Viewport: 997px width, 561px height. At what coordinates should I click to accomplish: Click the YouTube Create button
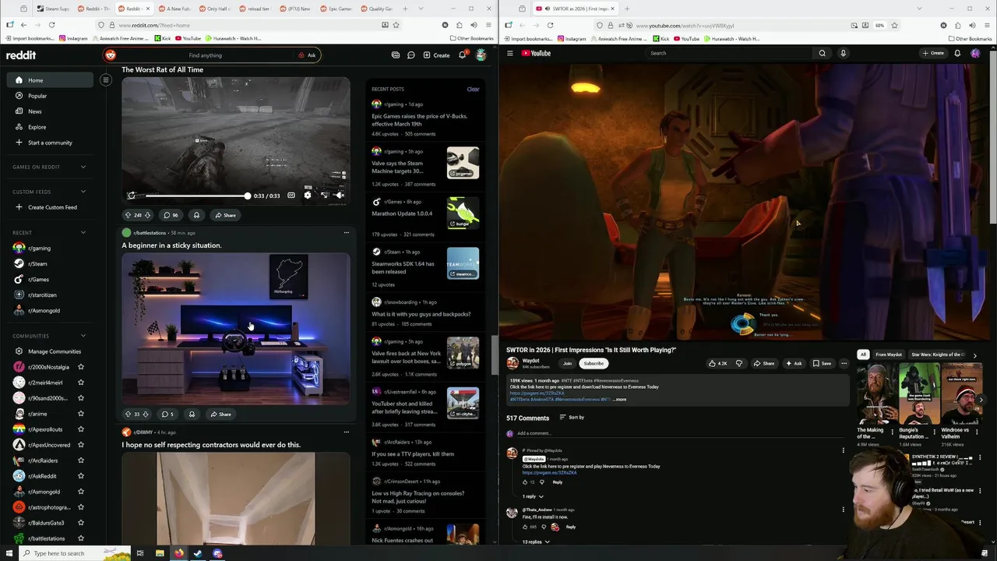[x=933, y=53]
